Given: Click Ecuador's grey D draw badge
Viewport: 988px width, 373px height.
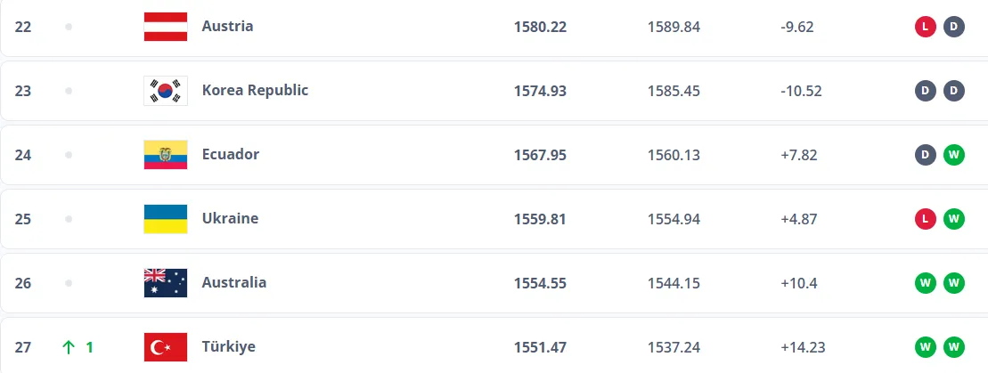Looking at the screenshot, I should (925, 155).
